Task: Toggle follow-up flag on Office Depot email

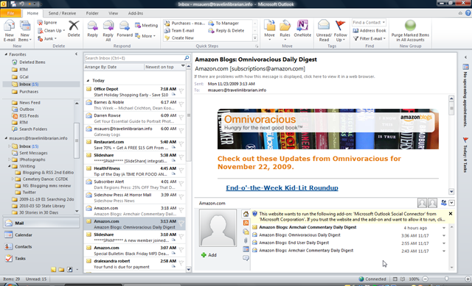Action: [181, 91]
